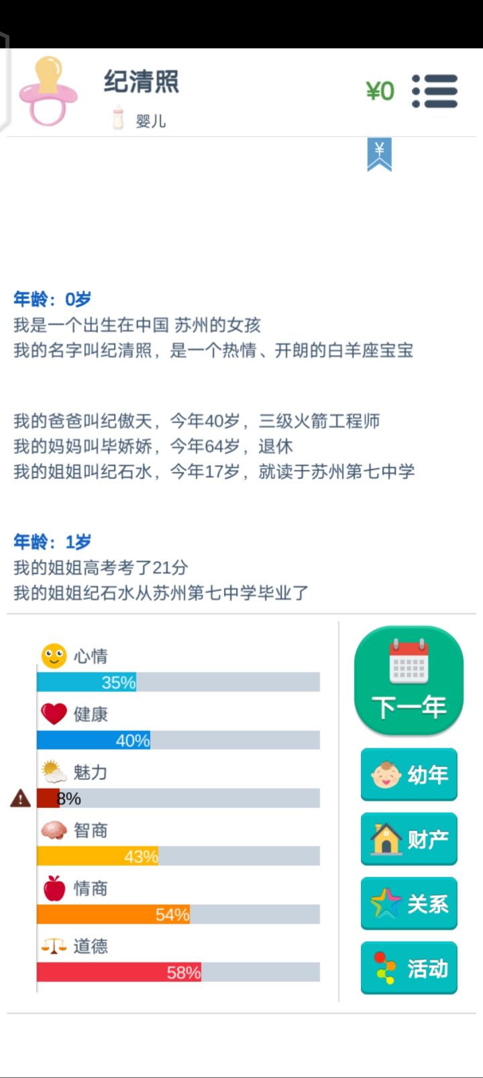Image resolution: width=483 pixels, height=1078 pixels.
Task: Click the red heart health icon
Action: pos(54,714)
